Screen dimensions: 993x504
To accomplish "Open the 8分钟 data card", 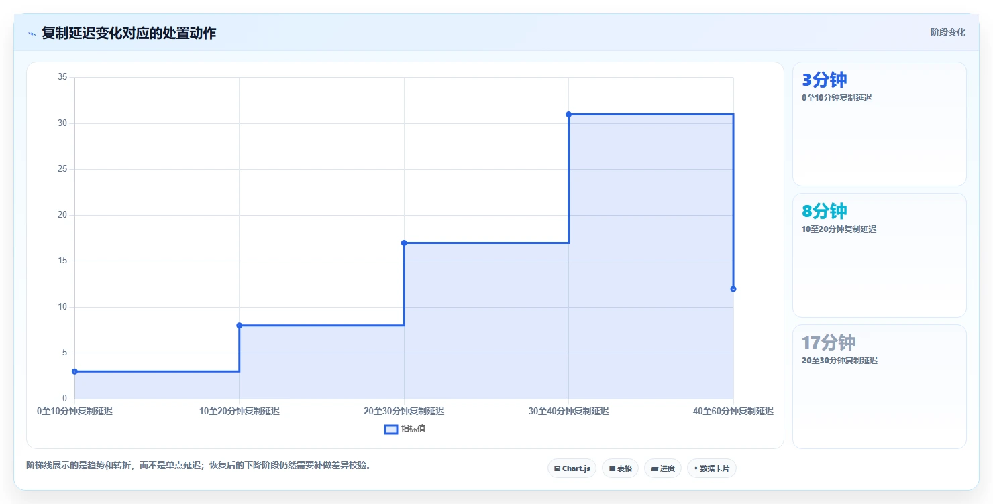I will coord(880,255).
